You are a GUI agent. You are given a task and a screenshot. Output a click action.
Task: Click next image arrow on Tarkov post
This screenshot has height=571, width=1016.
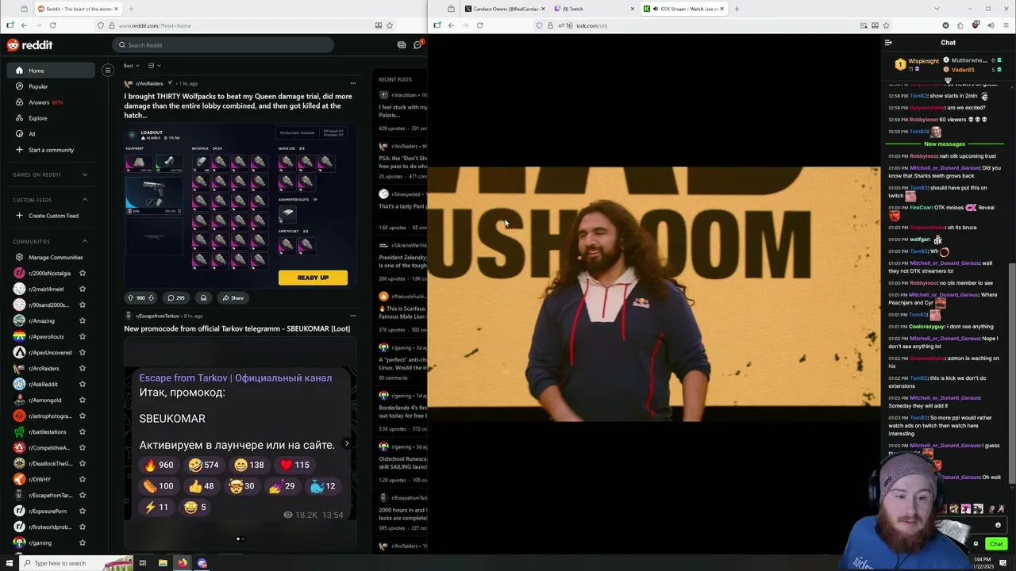click(x=346, y=443)
